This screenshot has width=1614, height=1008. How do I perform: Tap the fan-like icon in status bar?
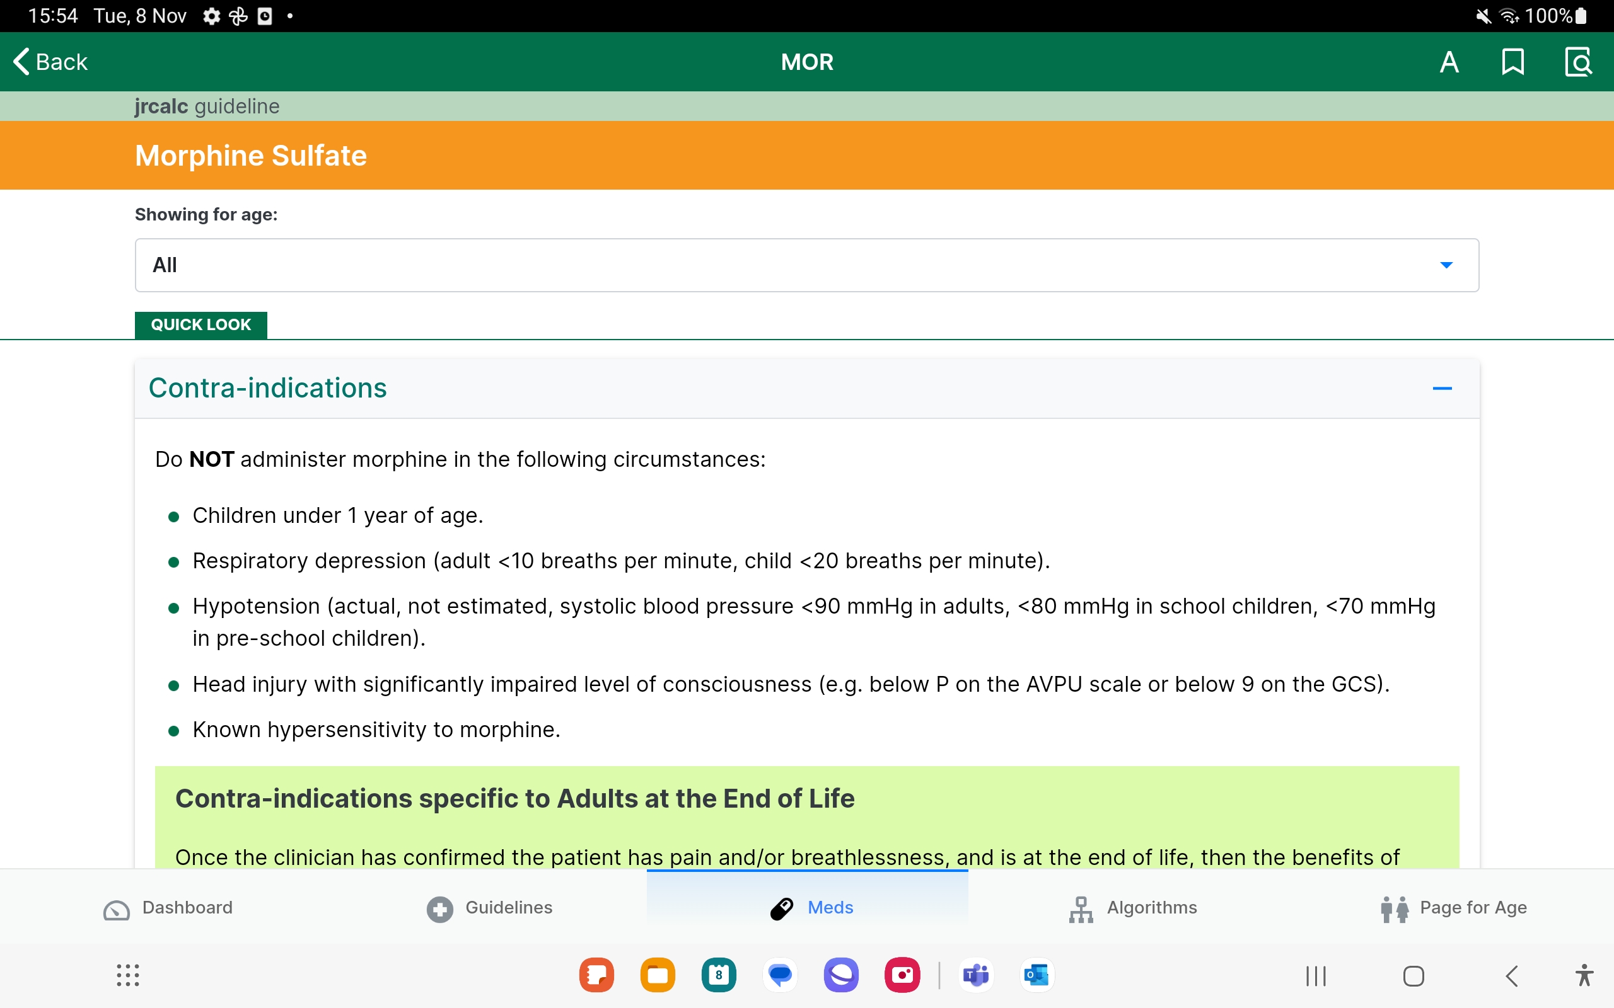tap(238, 16)
